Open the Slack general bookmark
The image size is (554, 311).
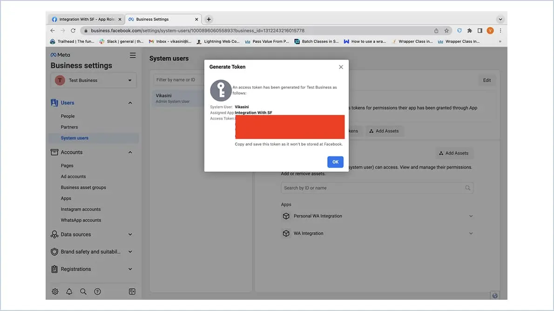122,41
